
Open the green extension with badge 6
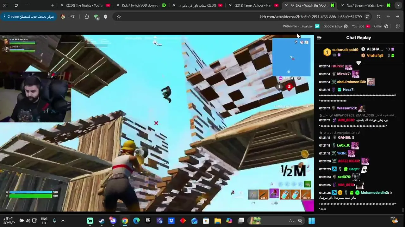click(x=96, y=17)
